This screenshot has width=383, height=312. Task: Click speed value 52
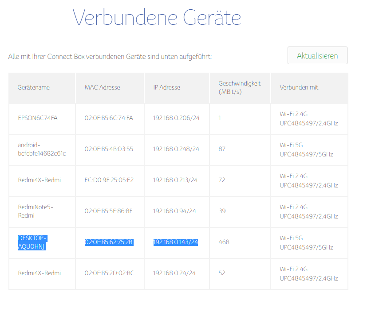tap(222, 273)
